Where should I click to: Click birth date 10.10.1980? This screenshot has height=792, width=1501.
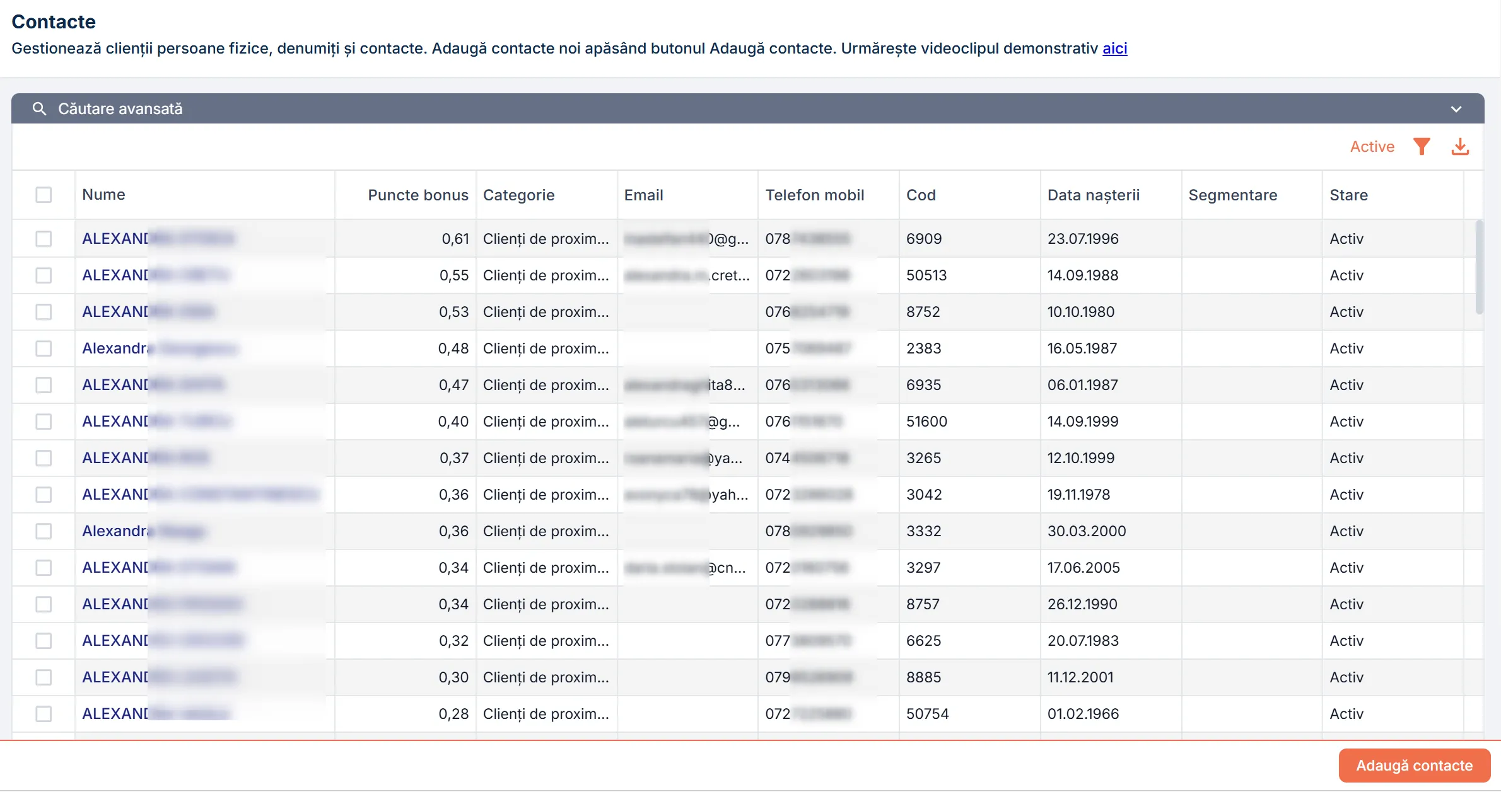[x=1081, y=312]
